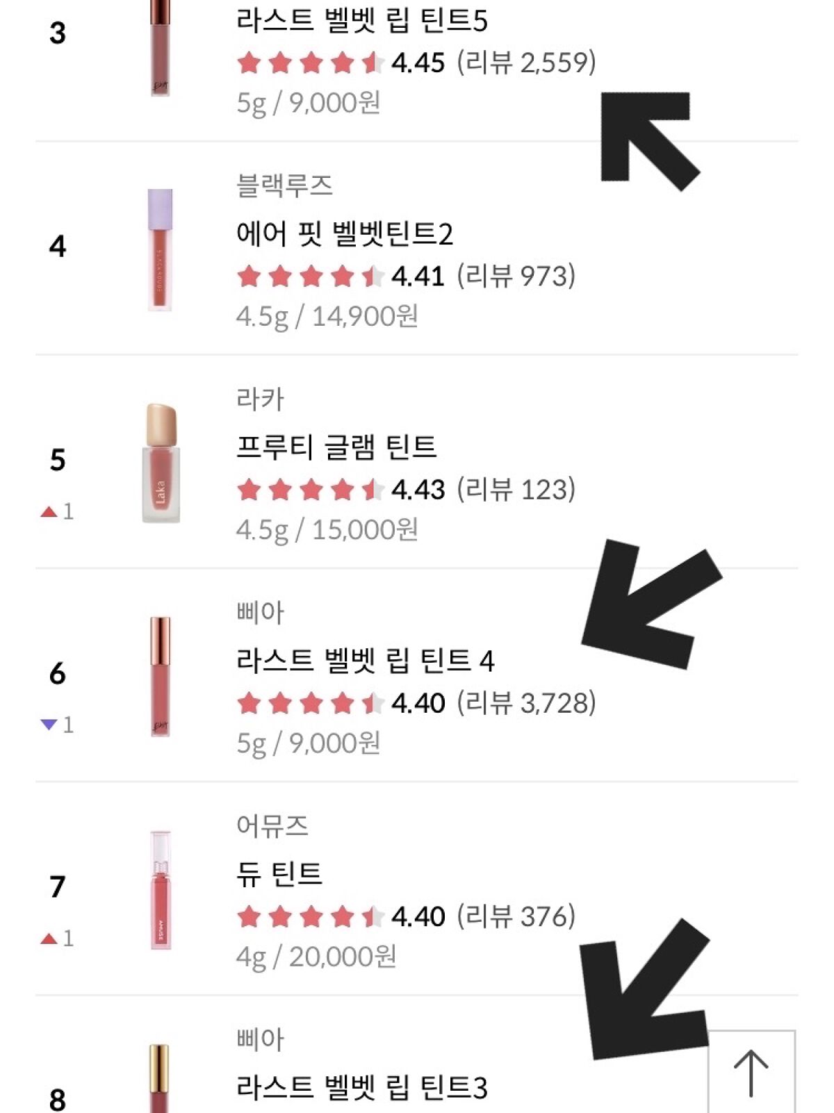The width and height of the screenshot is (834, 1113).
Task: Open the rank 8 lip tint thumbnail
Action: 159,1079
